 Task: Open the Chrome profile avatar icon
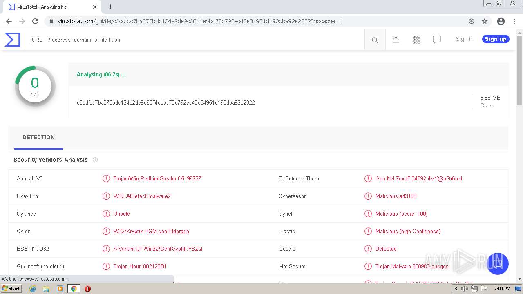[501, 21]
